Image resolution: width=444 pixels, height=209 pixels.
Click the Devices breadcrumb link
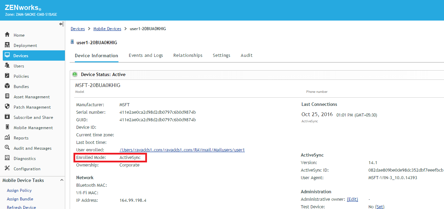point(78,29)
